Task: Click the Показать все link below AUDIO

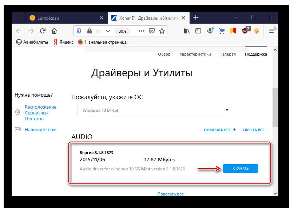Action: (171, 194)
